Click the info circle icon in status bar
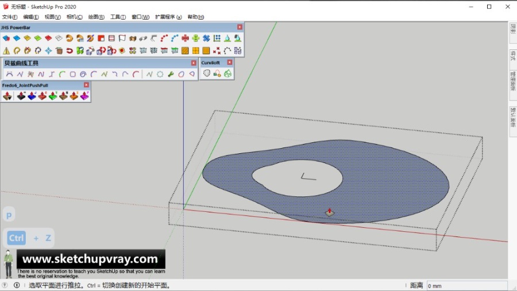Image resolution: width=517 pixels, height=291 pixels. [17, 285]
